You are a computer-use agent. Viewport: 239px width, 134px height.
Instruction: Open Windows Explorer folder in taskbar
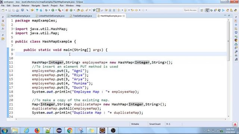pos(15,131)
